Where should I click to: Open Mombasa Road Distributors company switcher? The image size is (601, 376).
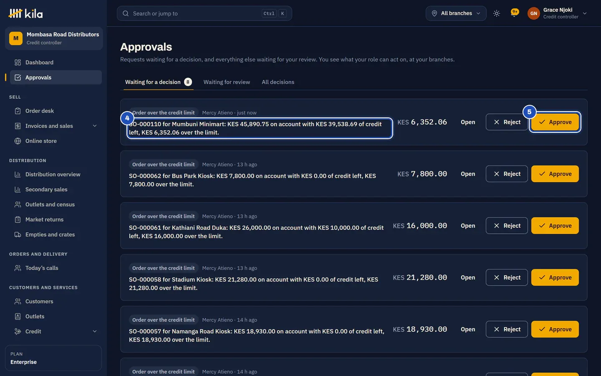tap(54, 38)
